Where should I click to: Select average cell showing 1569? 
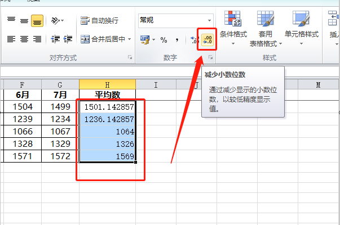107,156
